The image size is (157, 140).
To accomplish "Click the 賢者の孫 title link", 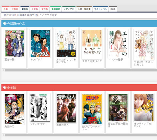I will pyautogui.click(x=9, y=60).
